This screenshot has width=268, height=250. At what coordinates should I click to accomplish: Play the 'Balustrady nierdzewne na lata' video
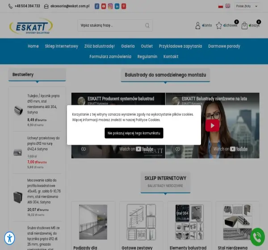point(212,125)
